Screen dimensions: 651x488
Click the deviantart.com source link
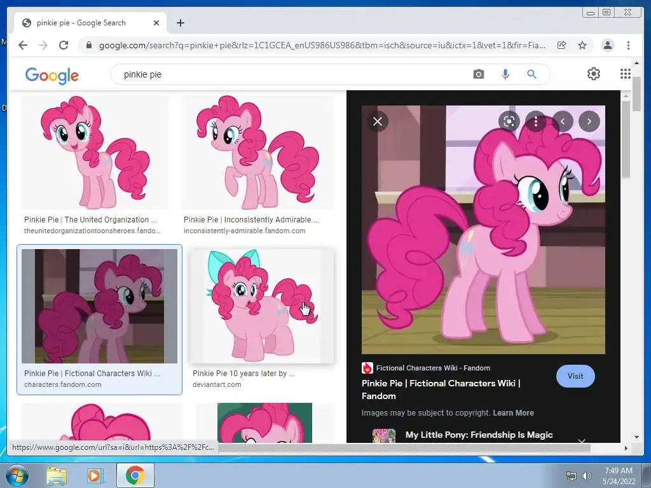point(217,384)
